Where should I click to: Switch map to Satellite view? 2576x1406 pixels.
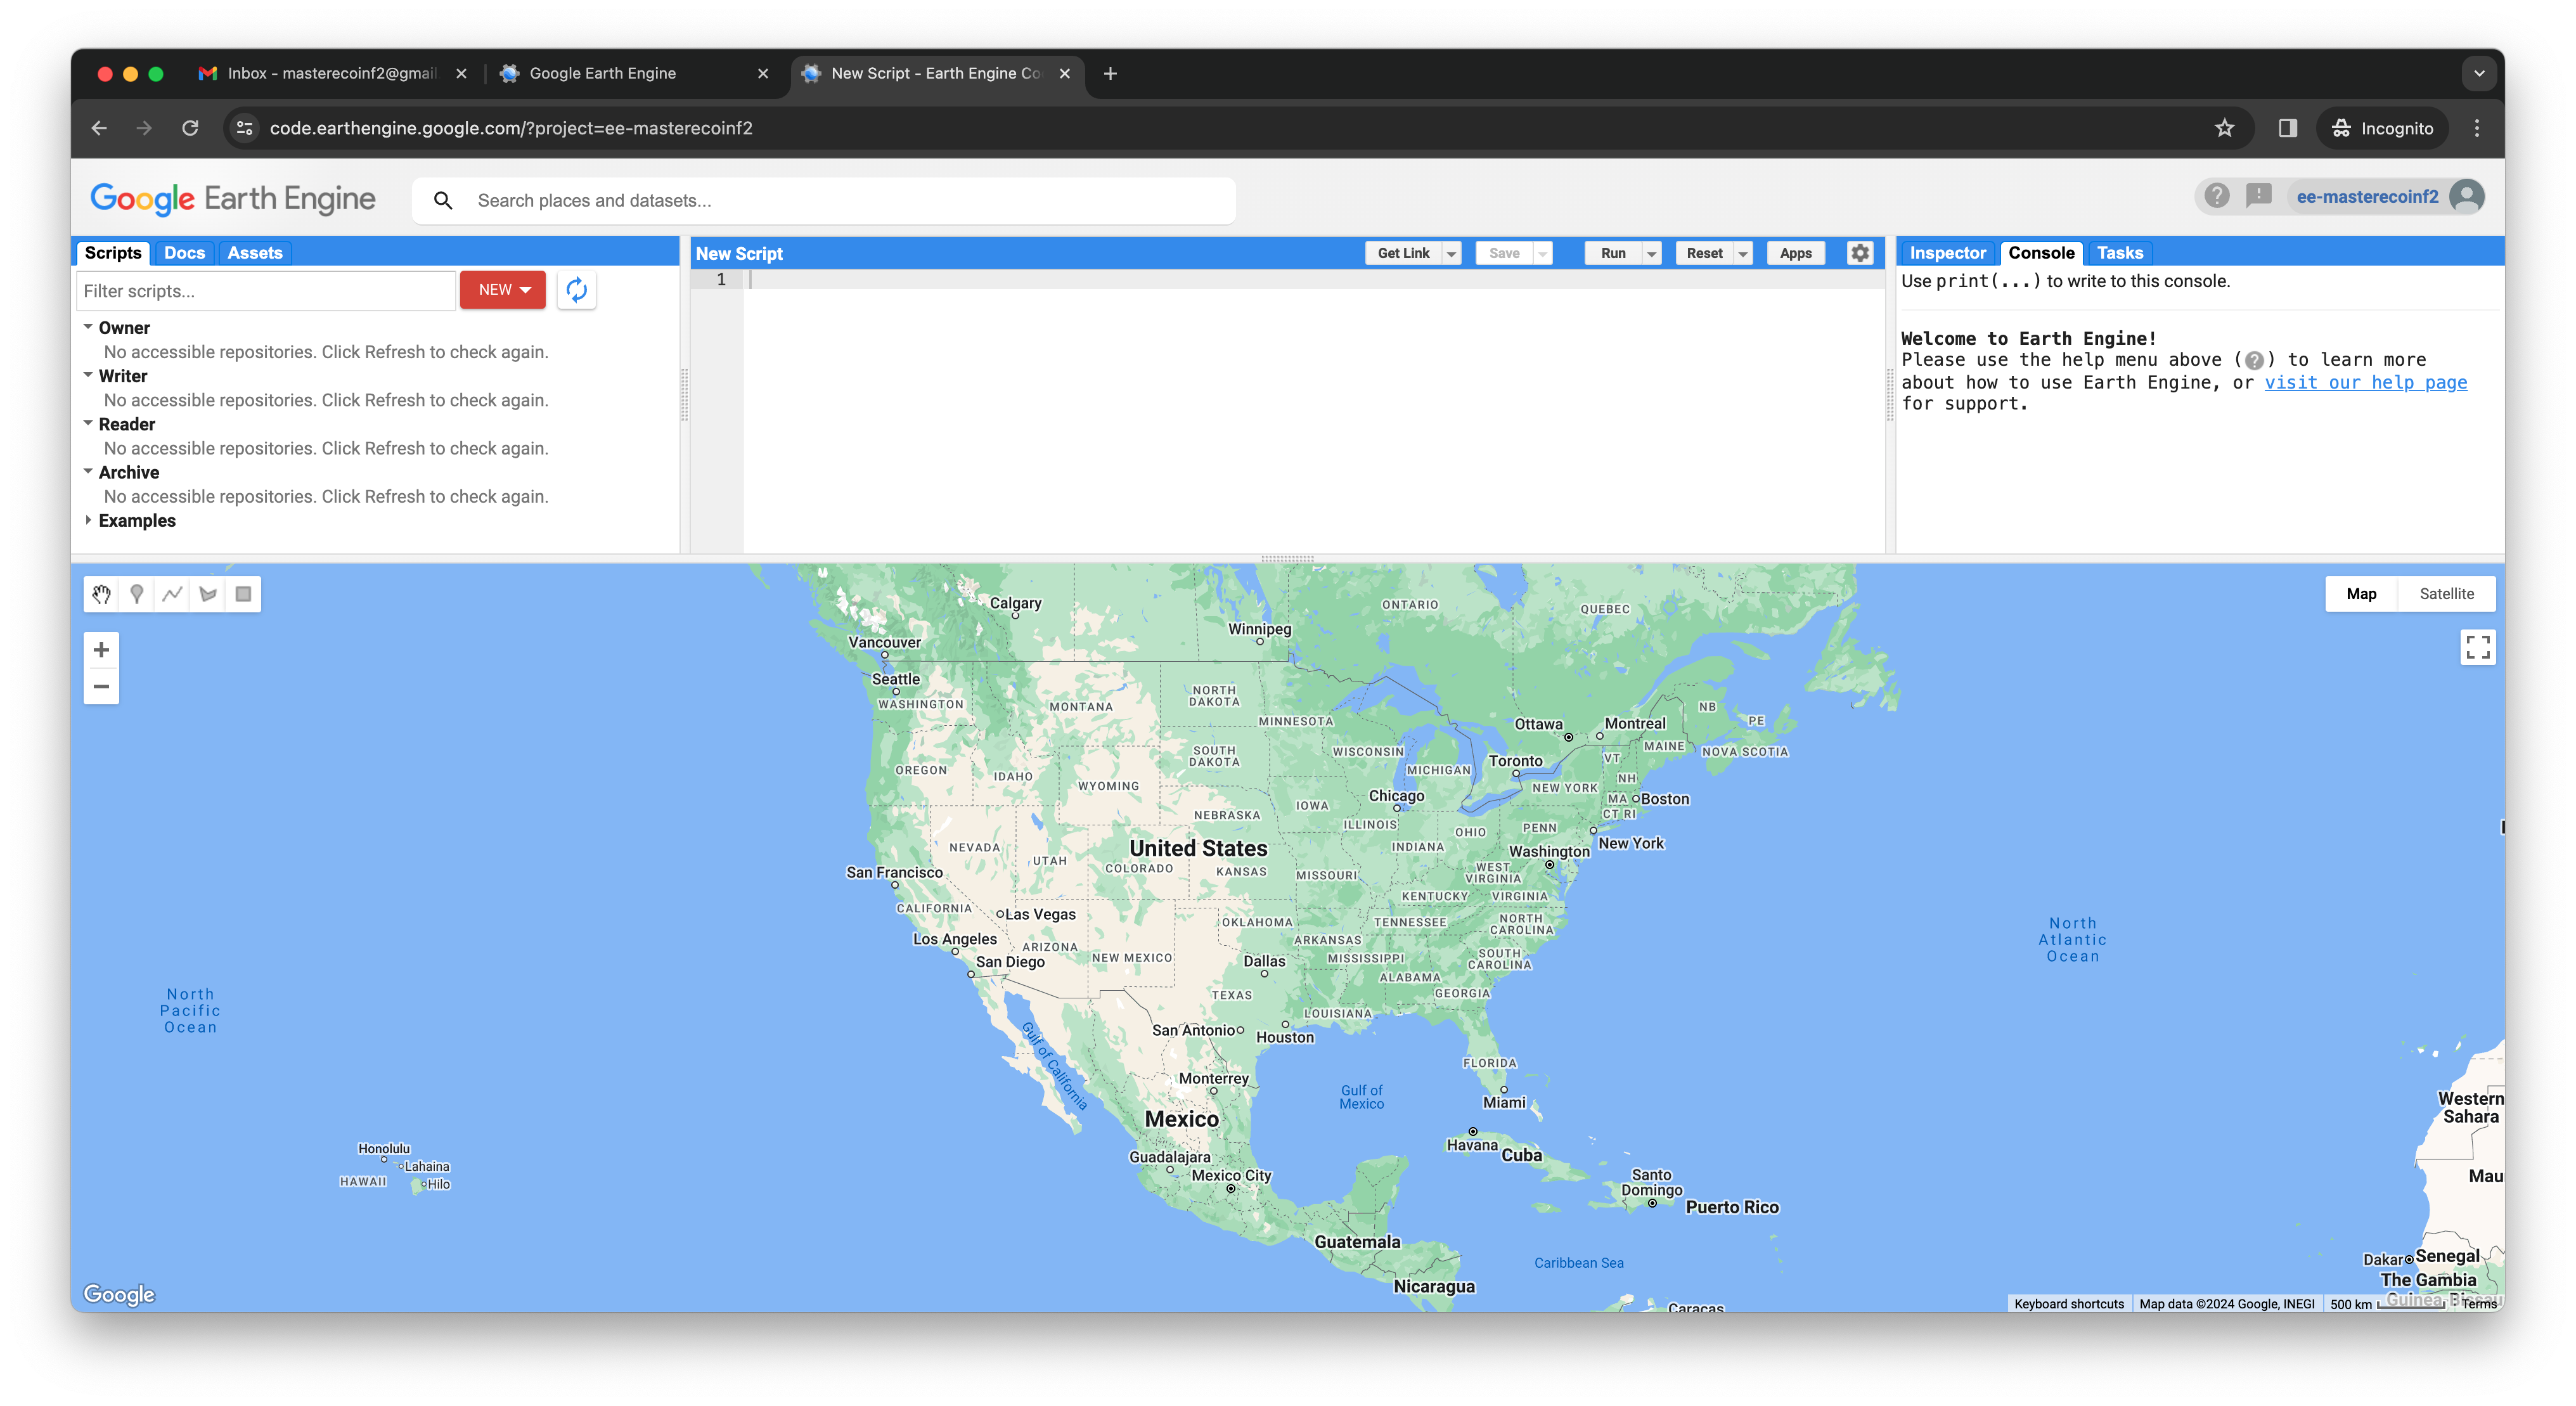coord(2446,594)
